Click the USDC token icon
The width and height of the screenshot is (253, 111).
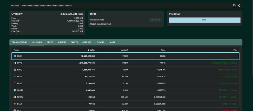tap(15, 56)
